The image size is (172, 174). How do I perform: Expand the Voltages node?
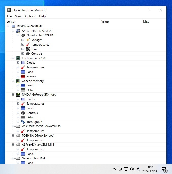23,40
